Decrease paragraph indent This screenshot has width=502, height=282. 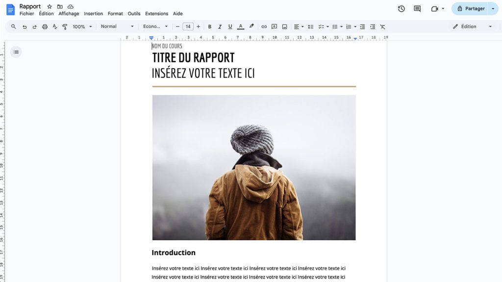[362, 26]
